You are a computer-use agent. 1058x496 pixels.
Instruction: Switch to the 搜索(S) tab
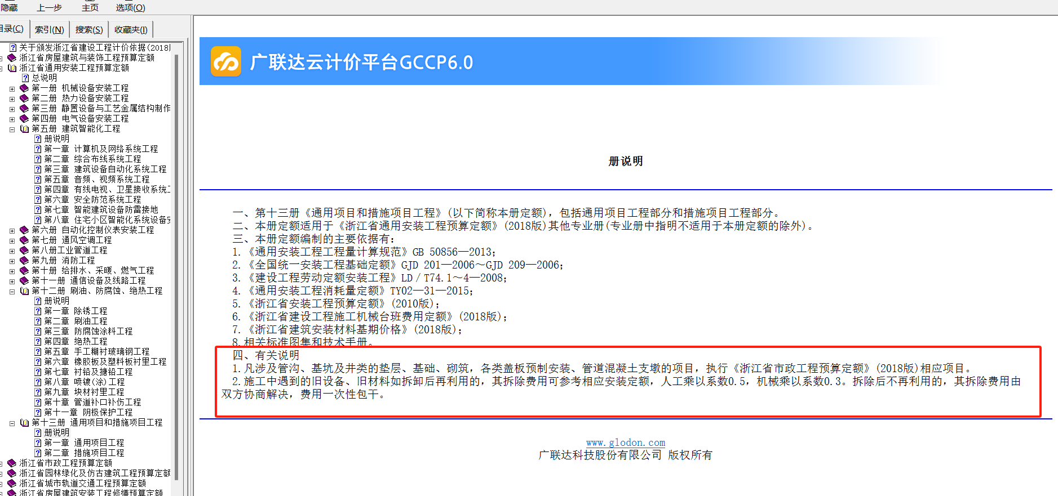[x=89, y=29]
